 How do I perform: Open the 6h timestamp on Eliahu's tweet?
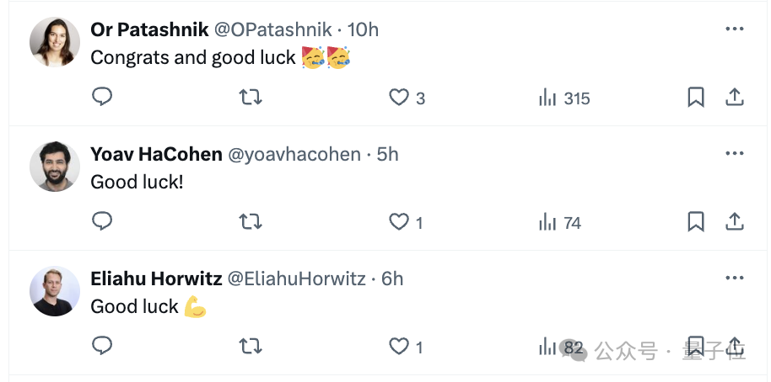click(x=392, y=279)
